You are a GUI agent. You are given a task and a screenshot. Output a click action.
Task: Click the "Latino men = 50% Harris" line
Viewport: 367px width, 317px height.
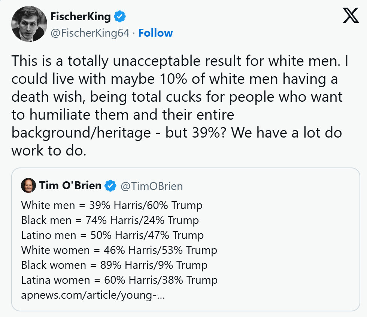[x=112, y=235]
